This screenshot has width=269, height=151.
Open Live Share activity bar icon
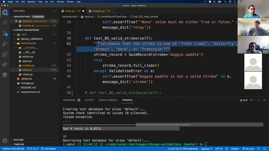pos(5,65)
